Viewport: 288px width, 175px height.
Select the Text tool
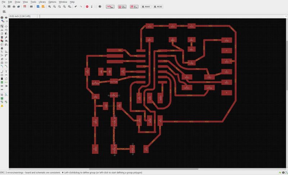pyautogui.click(x=6, y=71)
